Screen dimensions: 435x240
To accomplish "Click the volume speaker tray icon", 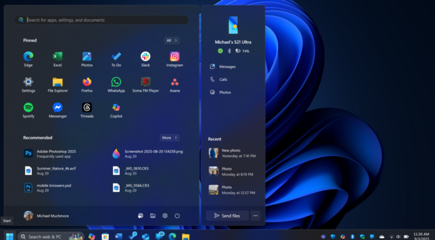I will 398,237.
